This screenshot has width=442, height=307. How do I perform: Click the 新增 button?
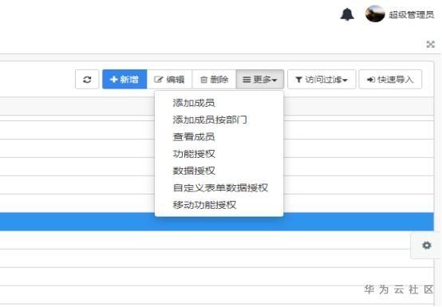point(124,80)
